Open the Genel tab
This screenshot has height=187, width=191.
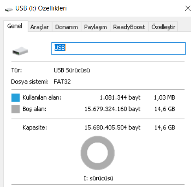pyautogui.click(x=16, y=26)
